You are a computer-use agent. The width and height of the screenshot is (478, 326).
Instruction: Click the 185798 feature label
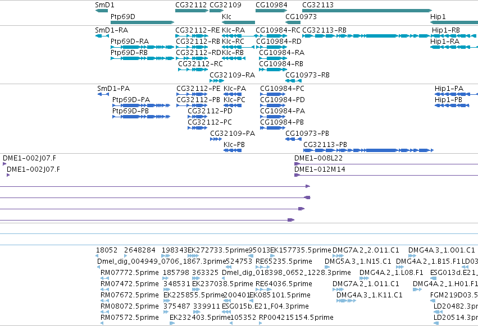click(176, 273)
